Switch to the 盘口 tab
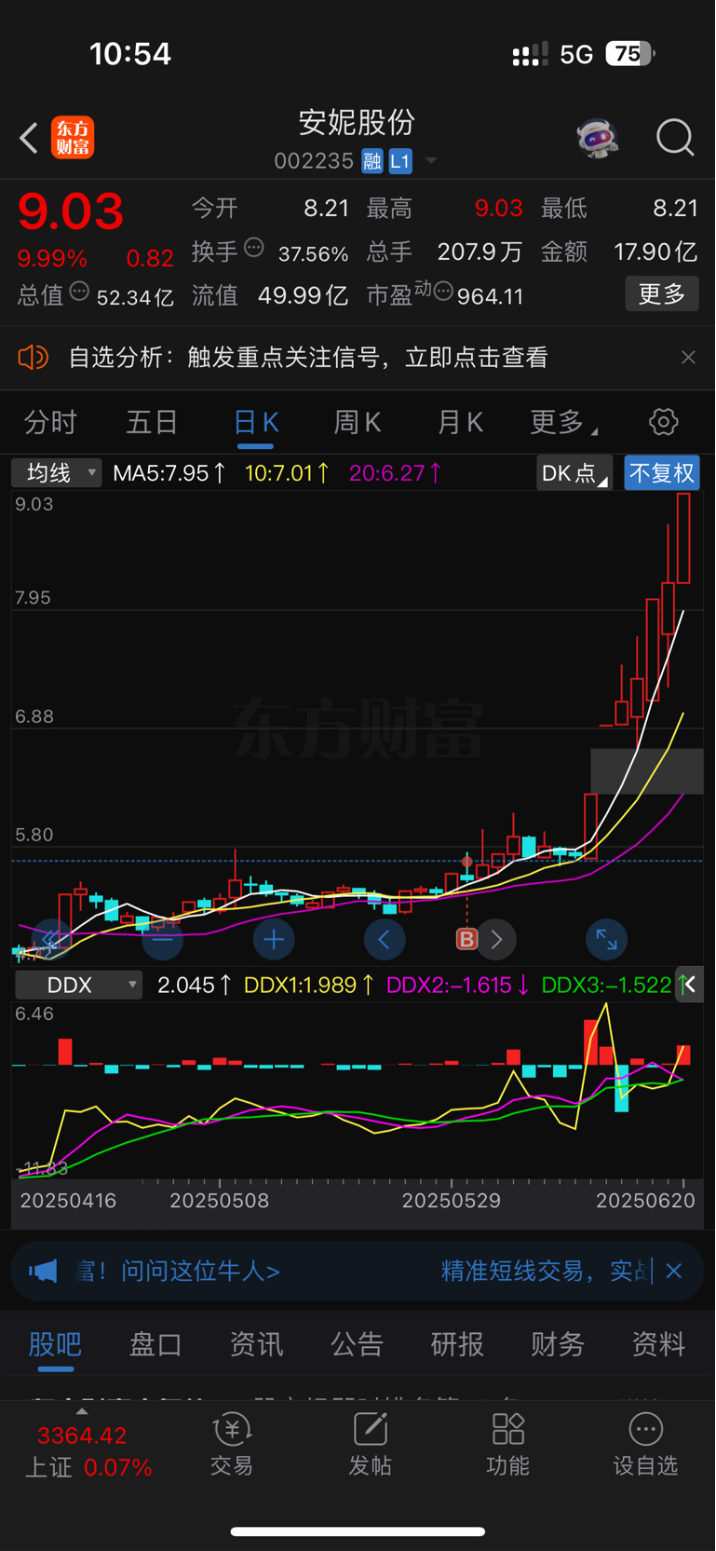This screenshot has width=716, height=1551. (155, 1344)
